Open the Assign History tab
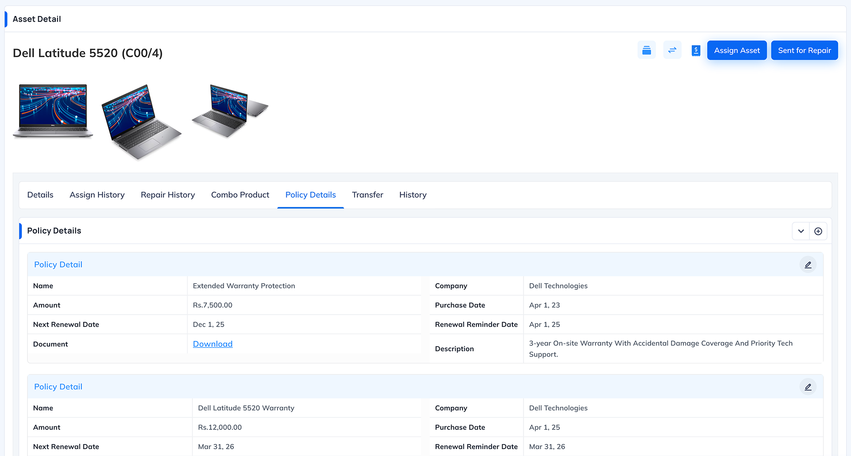The height and width of the screenshot is (456, 851). tap(97, 195)
